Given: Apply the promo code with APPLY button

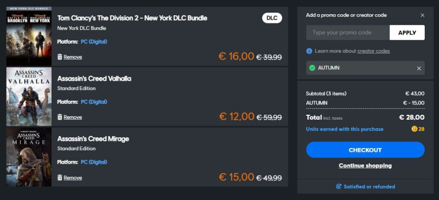Looking at the screenshot, I should tap(407, 33).
